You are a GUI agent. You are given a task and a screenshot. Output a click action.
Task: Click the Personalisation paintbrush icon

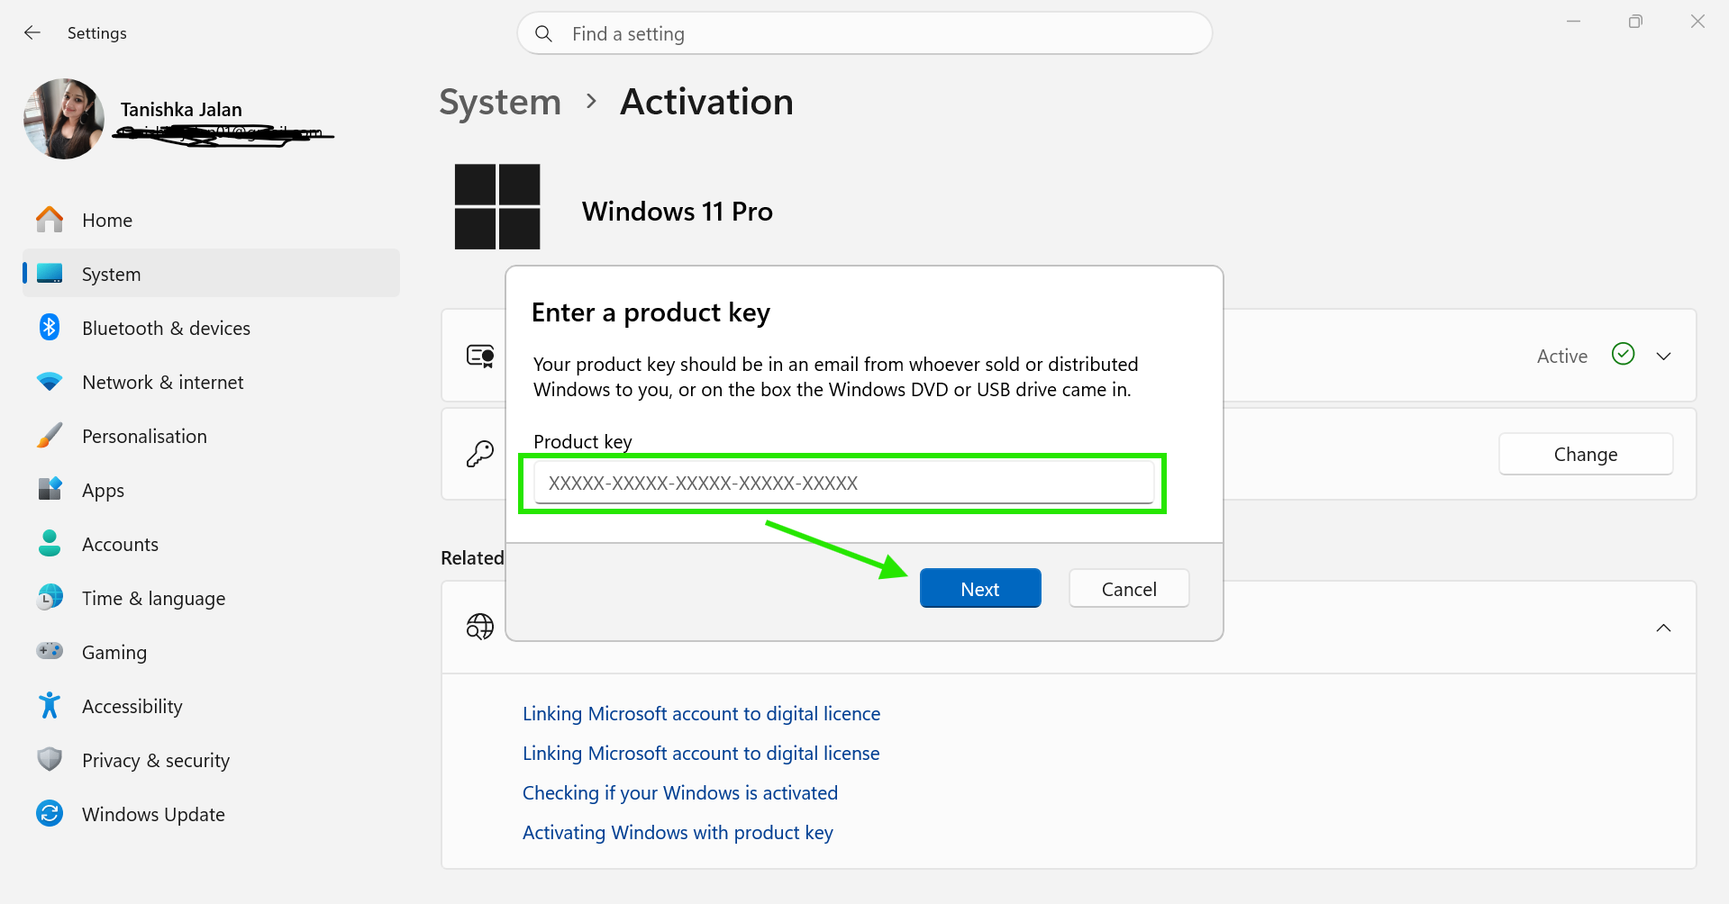[x=50, y=436]
